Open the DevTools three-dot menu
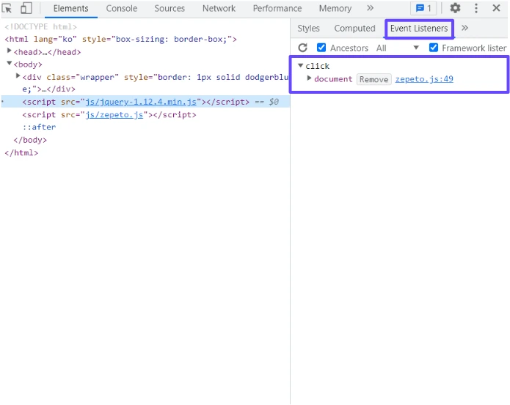 click(476, 8)
